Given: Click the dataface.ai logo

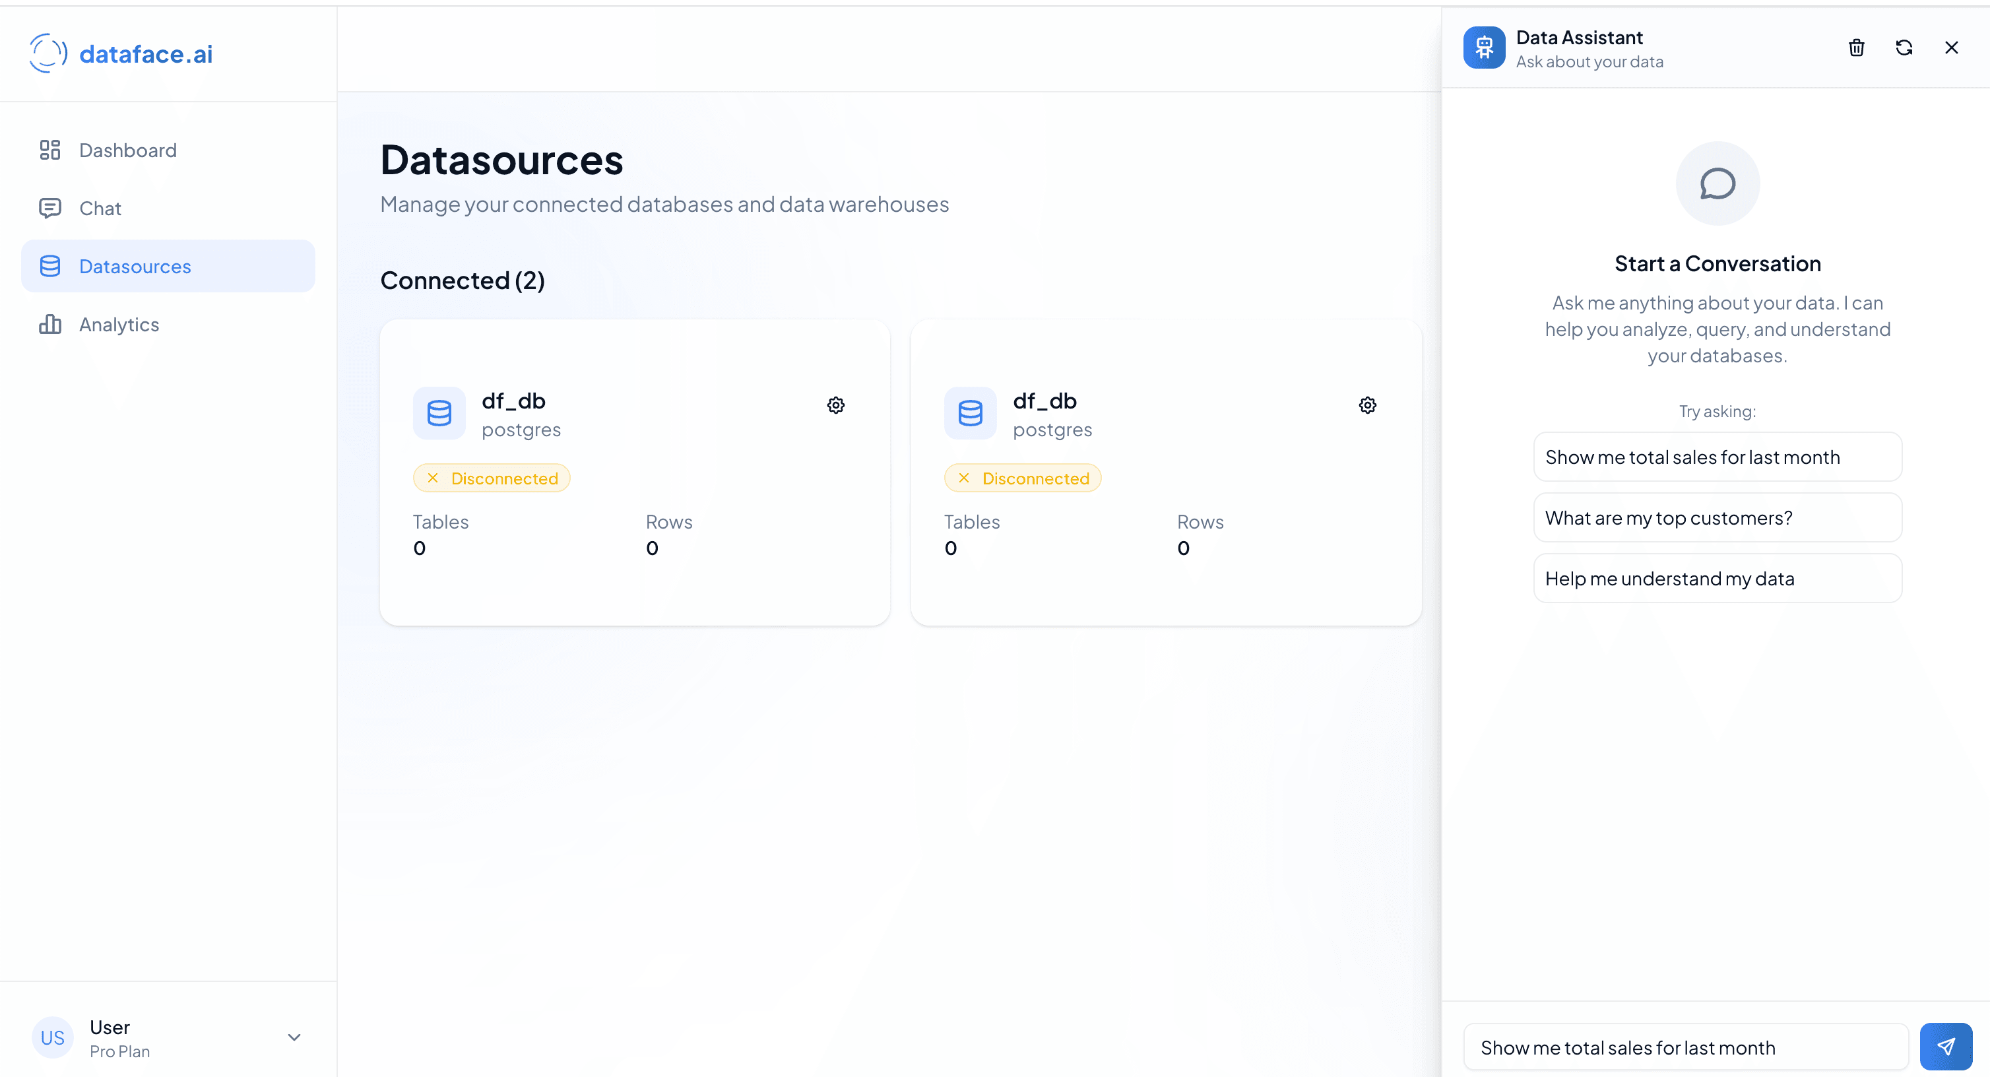Looking at the screenshot, I should coord(121,53).
